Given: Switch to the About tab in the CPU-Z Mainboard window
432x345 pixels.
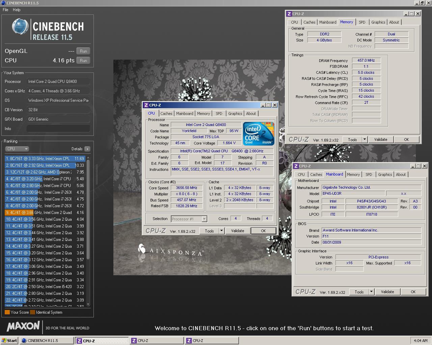Looking at the screenshot, I should coord(401,175).
